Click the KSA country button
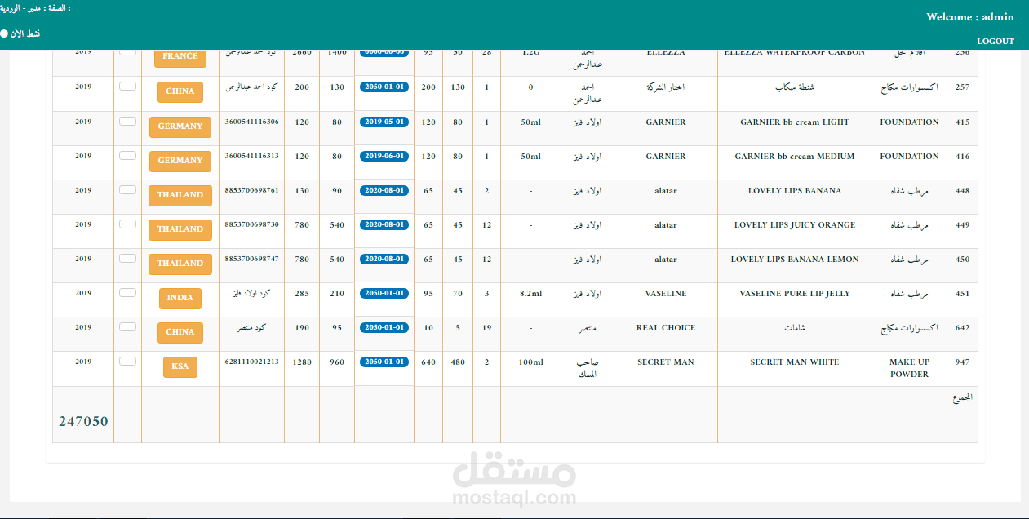The image size is (1029, 519). (x=180, y=366)
